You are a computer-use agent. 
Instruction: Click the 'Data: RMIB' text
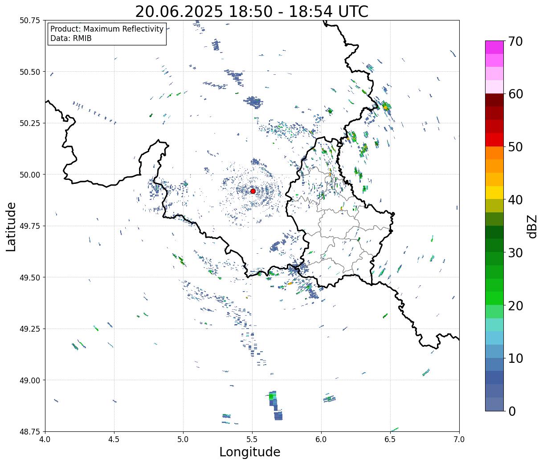coord(71,39)
